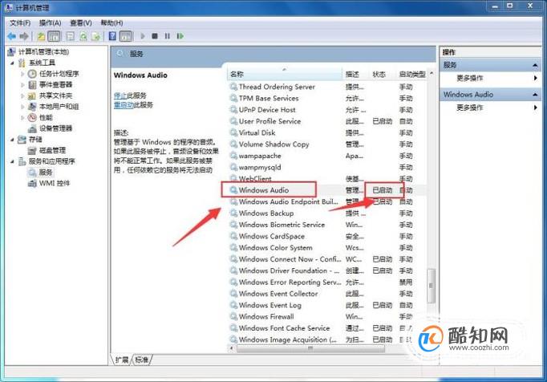The width and height of the screenshot is (547, 382).
Task: Open 更多操作 submenu under 服务
Action: click(470, 78)
